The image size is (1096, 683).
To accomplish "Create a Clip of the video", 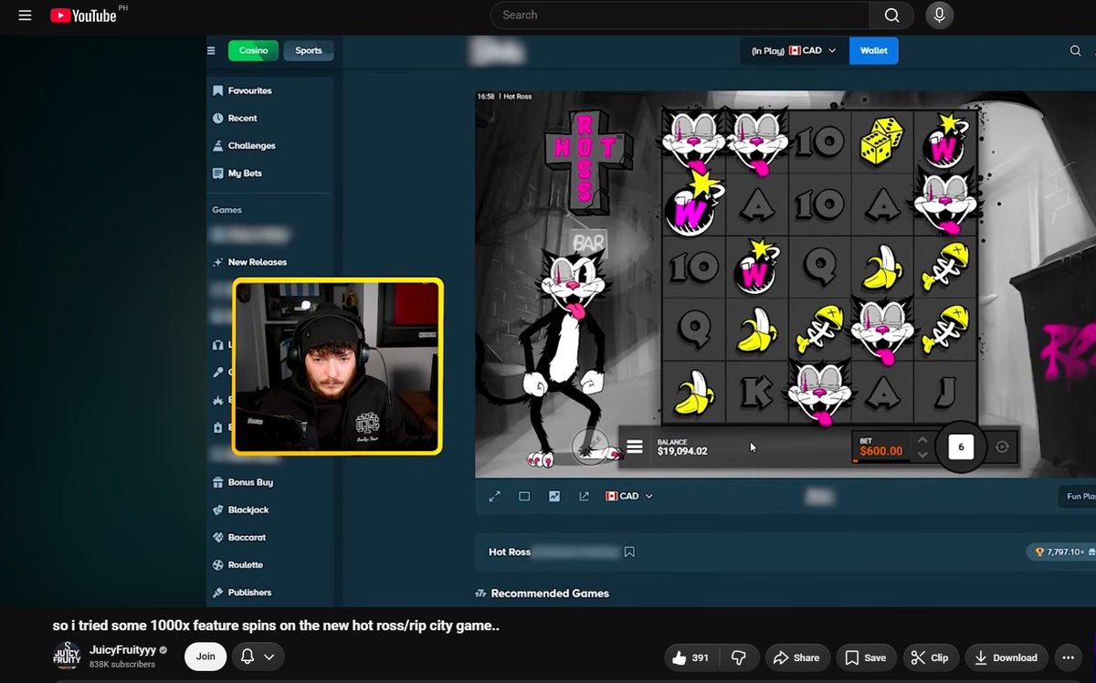I will click(931, 657).
